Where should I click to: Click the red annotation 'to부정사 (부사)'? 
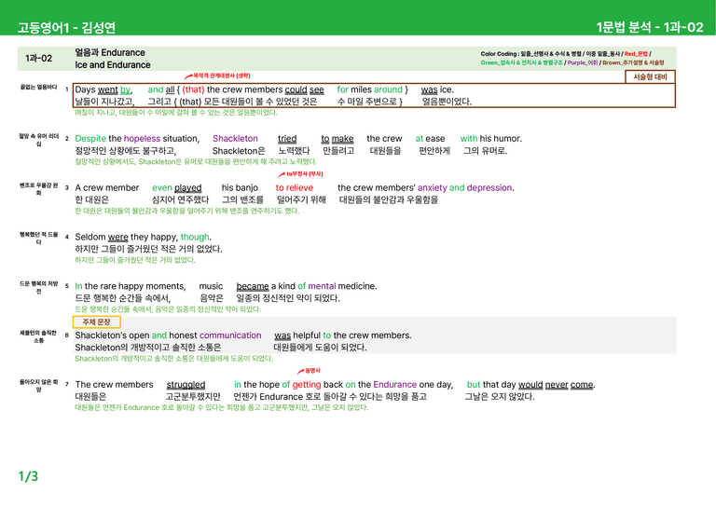[x=305, y=174]
